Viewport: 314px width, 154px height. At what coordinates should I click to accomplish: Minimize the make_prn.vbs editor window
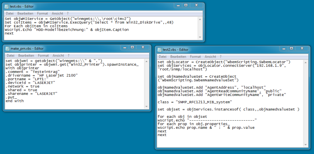point(125,47)
